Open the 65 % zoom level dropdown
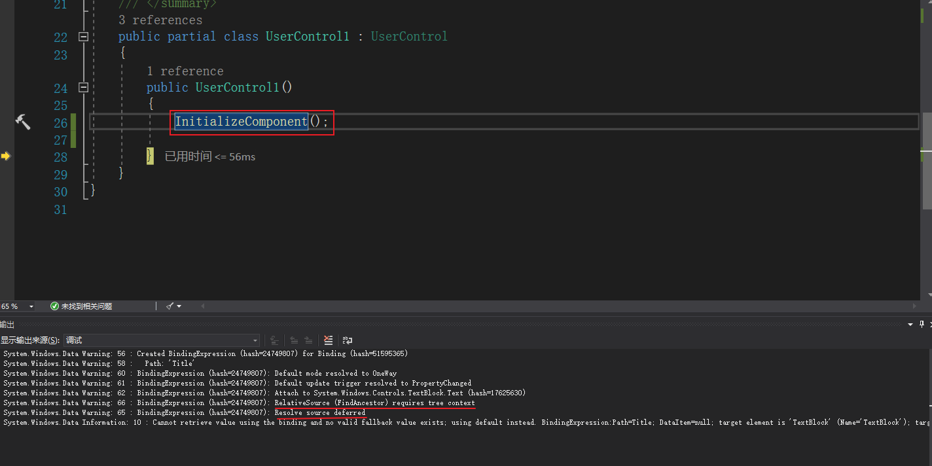Viewport: 932px width, 466px height. [x=31, y=306]
